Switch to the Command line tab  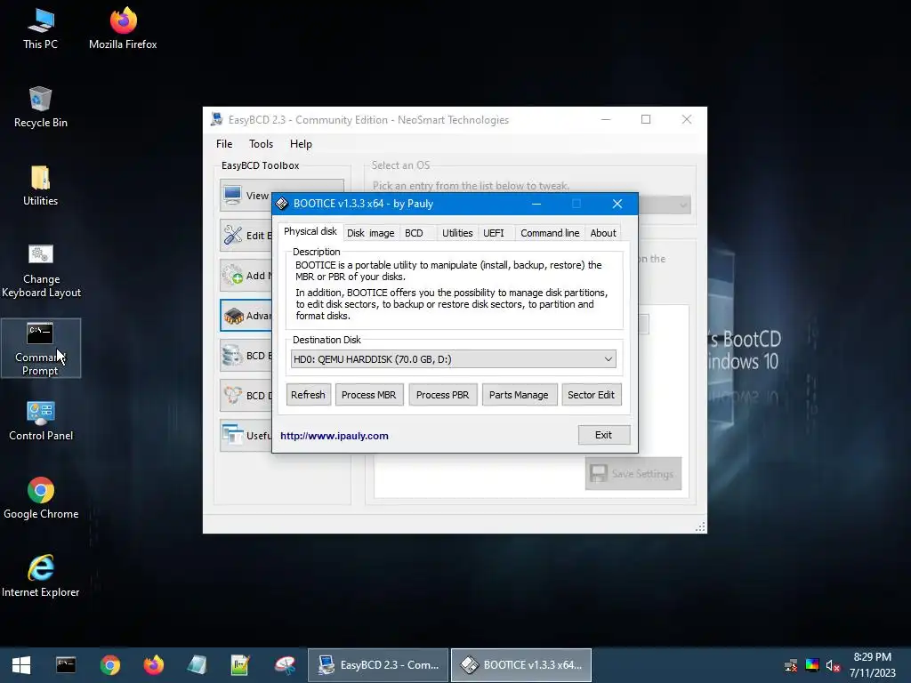tap(550, 233)
